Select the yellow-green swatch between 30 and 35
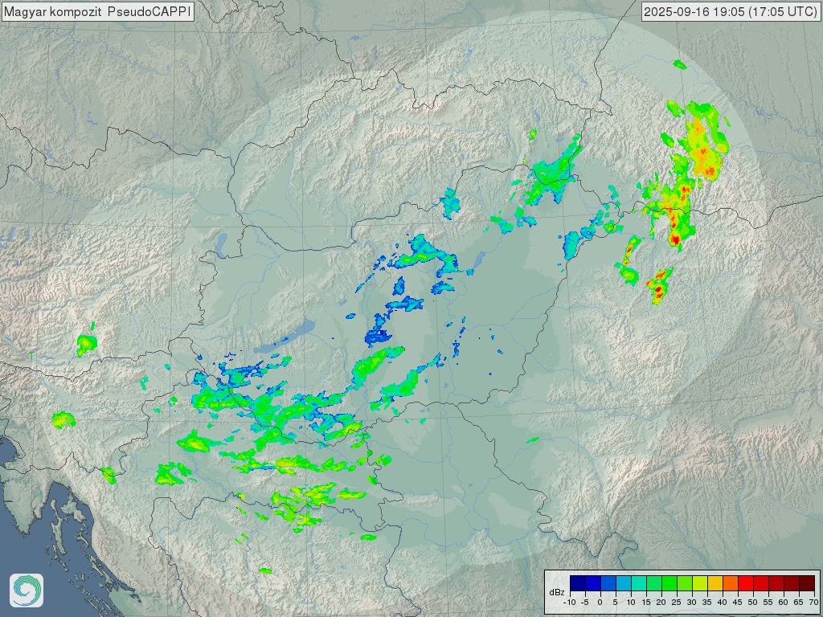The width and height of the screenshot is (823, 617). click(700, 583)
